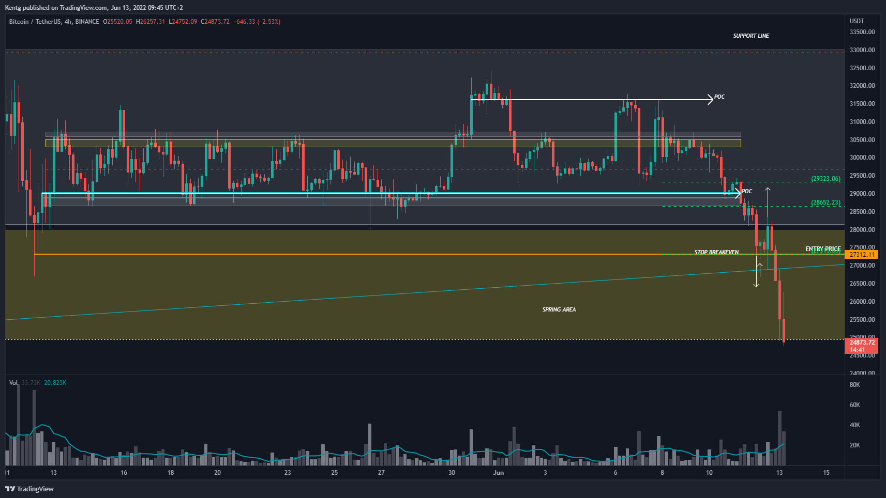Click 33500.00 on the price axis
886x498 pixels.
(862, 32)
